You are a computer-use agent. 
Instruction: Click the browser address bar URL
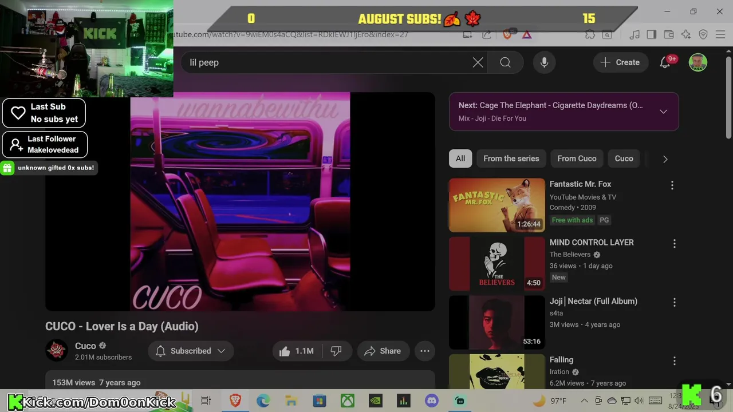click(x=290, y=34)
